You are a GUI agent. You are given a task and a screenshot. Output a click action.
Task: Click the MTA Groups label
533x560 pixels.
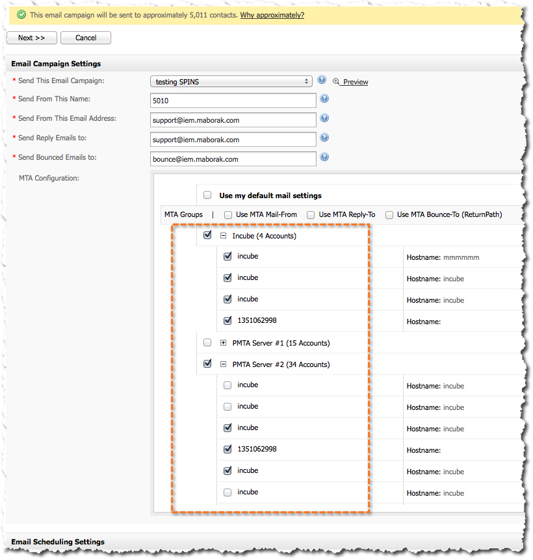point(183,214)
